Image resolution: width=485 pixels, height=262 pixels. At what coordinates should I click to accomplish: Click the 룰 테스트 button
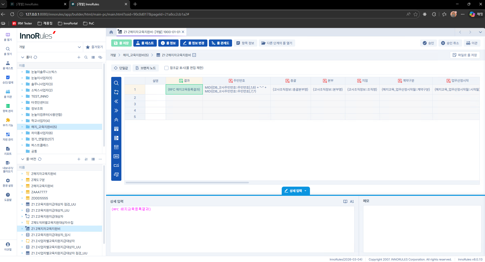point(145,43)
